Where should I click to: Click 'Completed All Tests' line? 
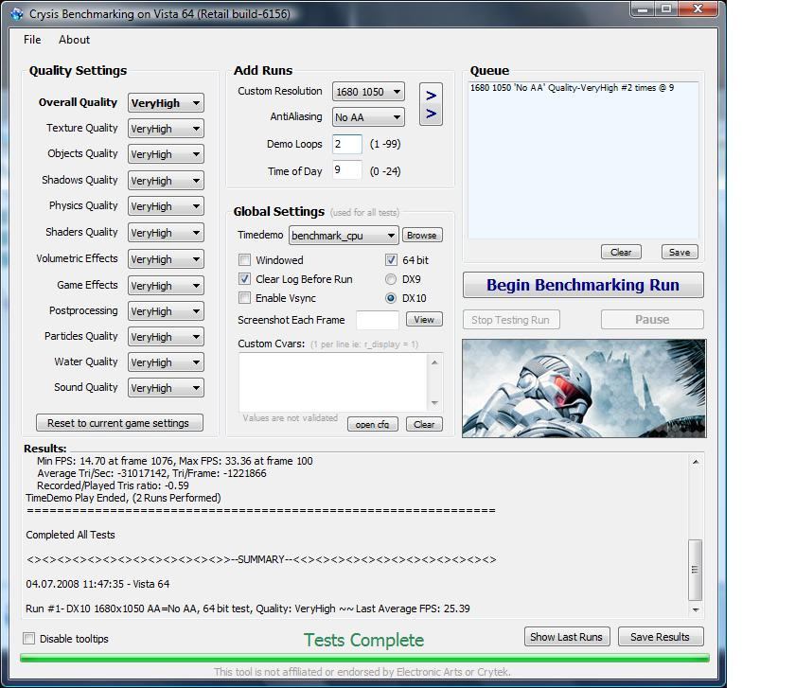(70, 535)
